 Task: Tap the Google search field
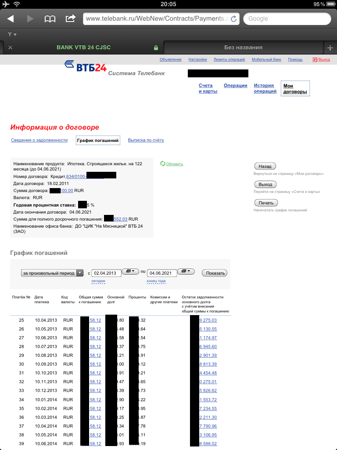click(287, 18)
